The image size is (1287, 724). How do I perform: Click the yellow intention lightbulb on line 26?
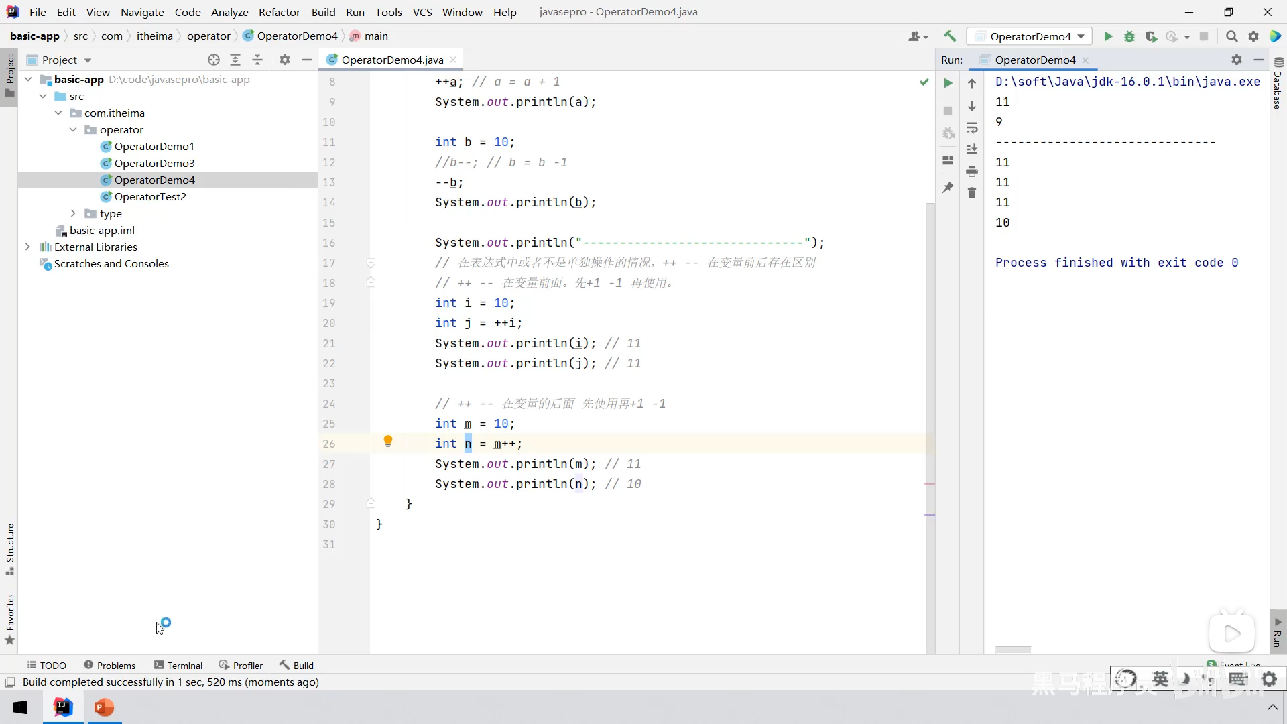[x=387, y=441]
